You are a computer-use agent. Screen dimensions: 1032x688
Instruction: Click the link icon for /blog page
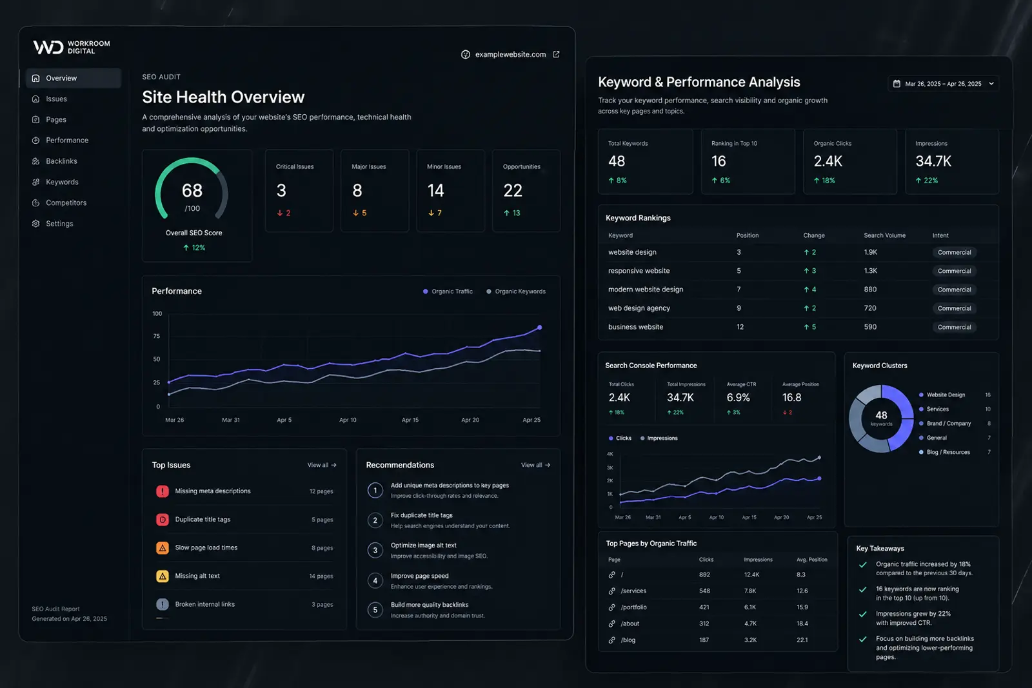(611, 640)
